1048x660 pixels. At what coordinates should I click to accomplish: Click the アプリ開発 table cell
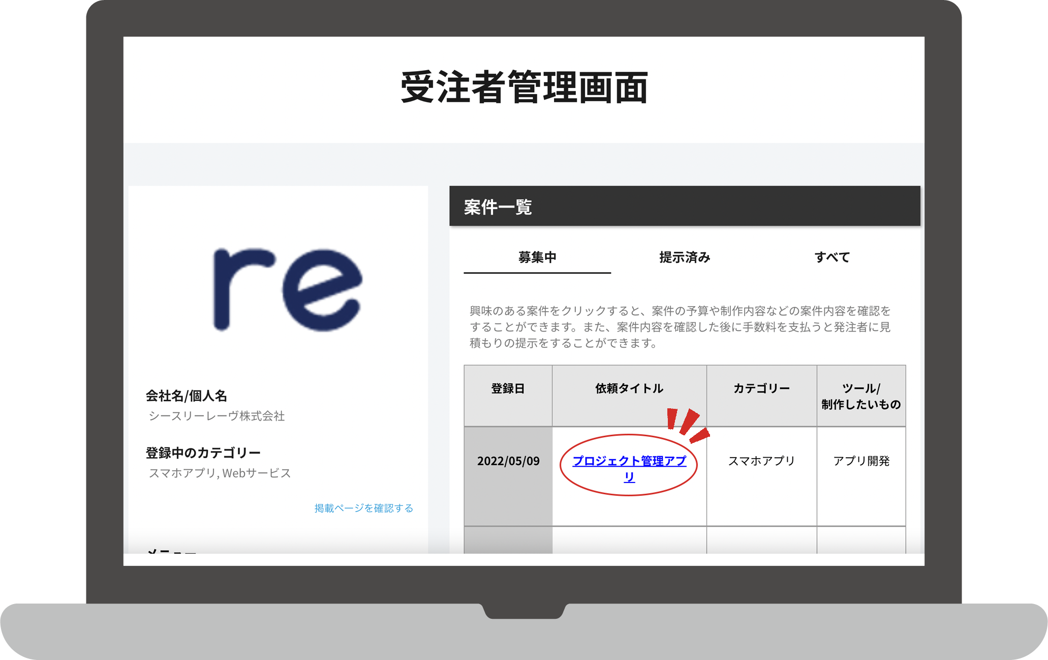click(860, 461)
